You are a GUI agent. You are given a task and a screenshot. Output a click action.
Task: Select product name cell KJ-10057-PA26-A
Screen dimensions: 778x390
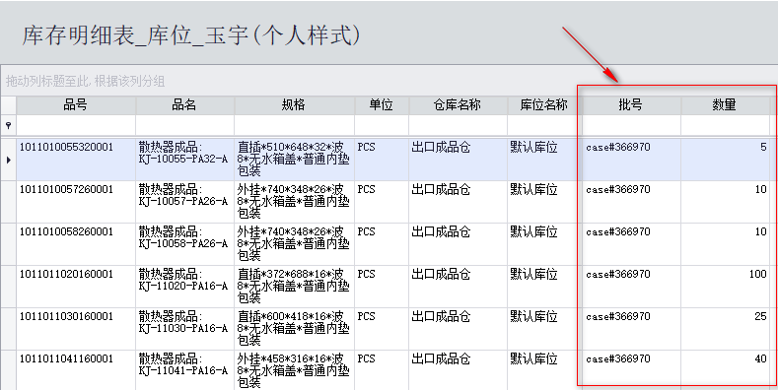coord(185,202)
